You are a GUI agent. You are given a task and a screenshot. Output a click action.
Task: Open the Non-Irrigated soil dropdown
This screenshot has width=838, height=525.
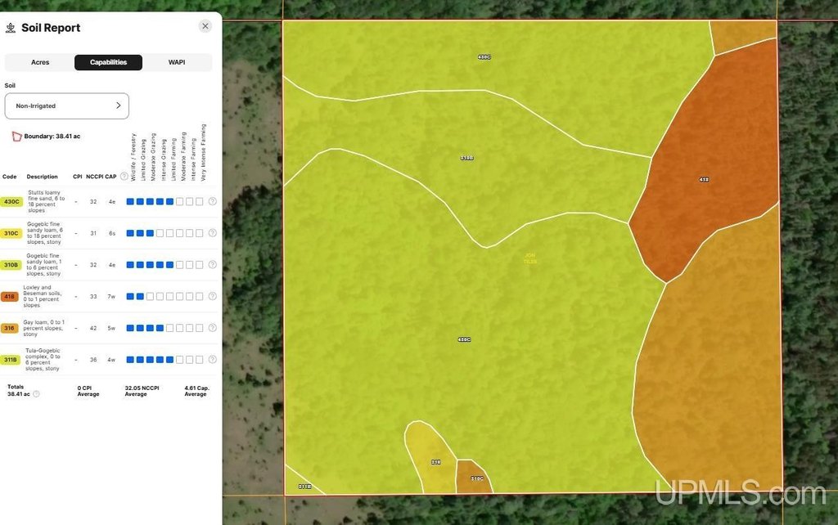(66, 105)
